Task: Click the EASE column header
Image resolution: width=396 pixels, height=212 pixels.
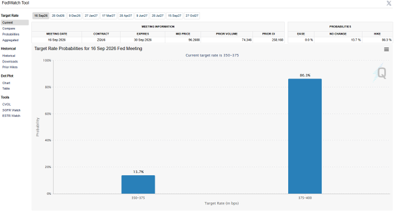Action: 301,34
